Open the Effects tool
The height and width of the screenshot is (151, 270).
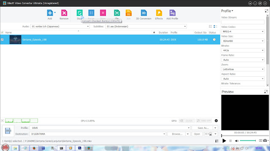(159, 13)
